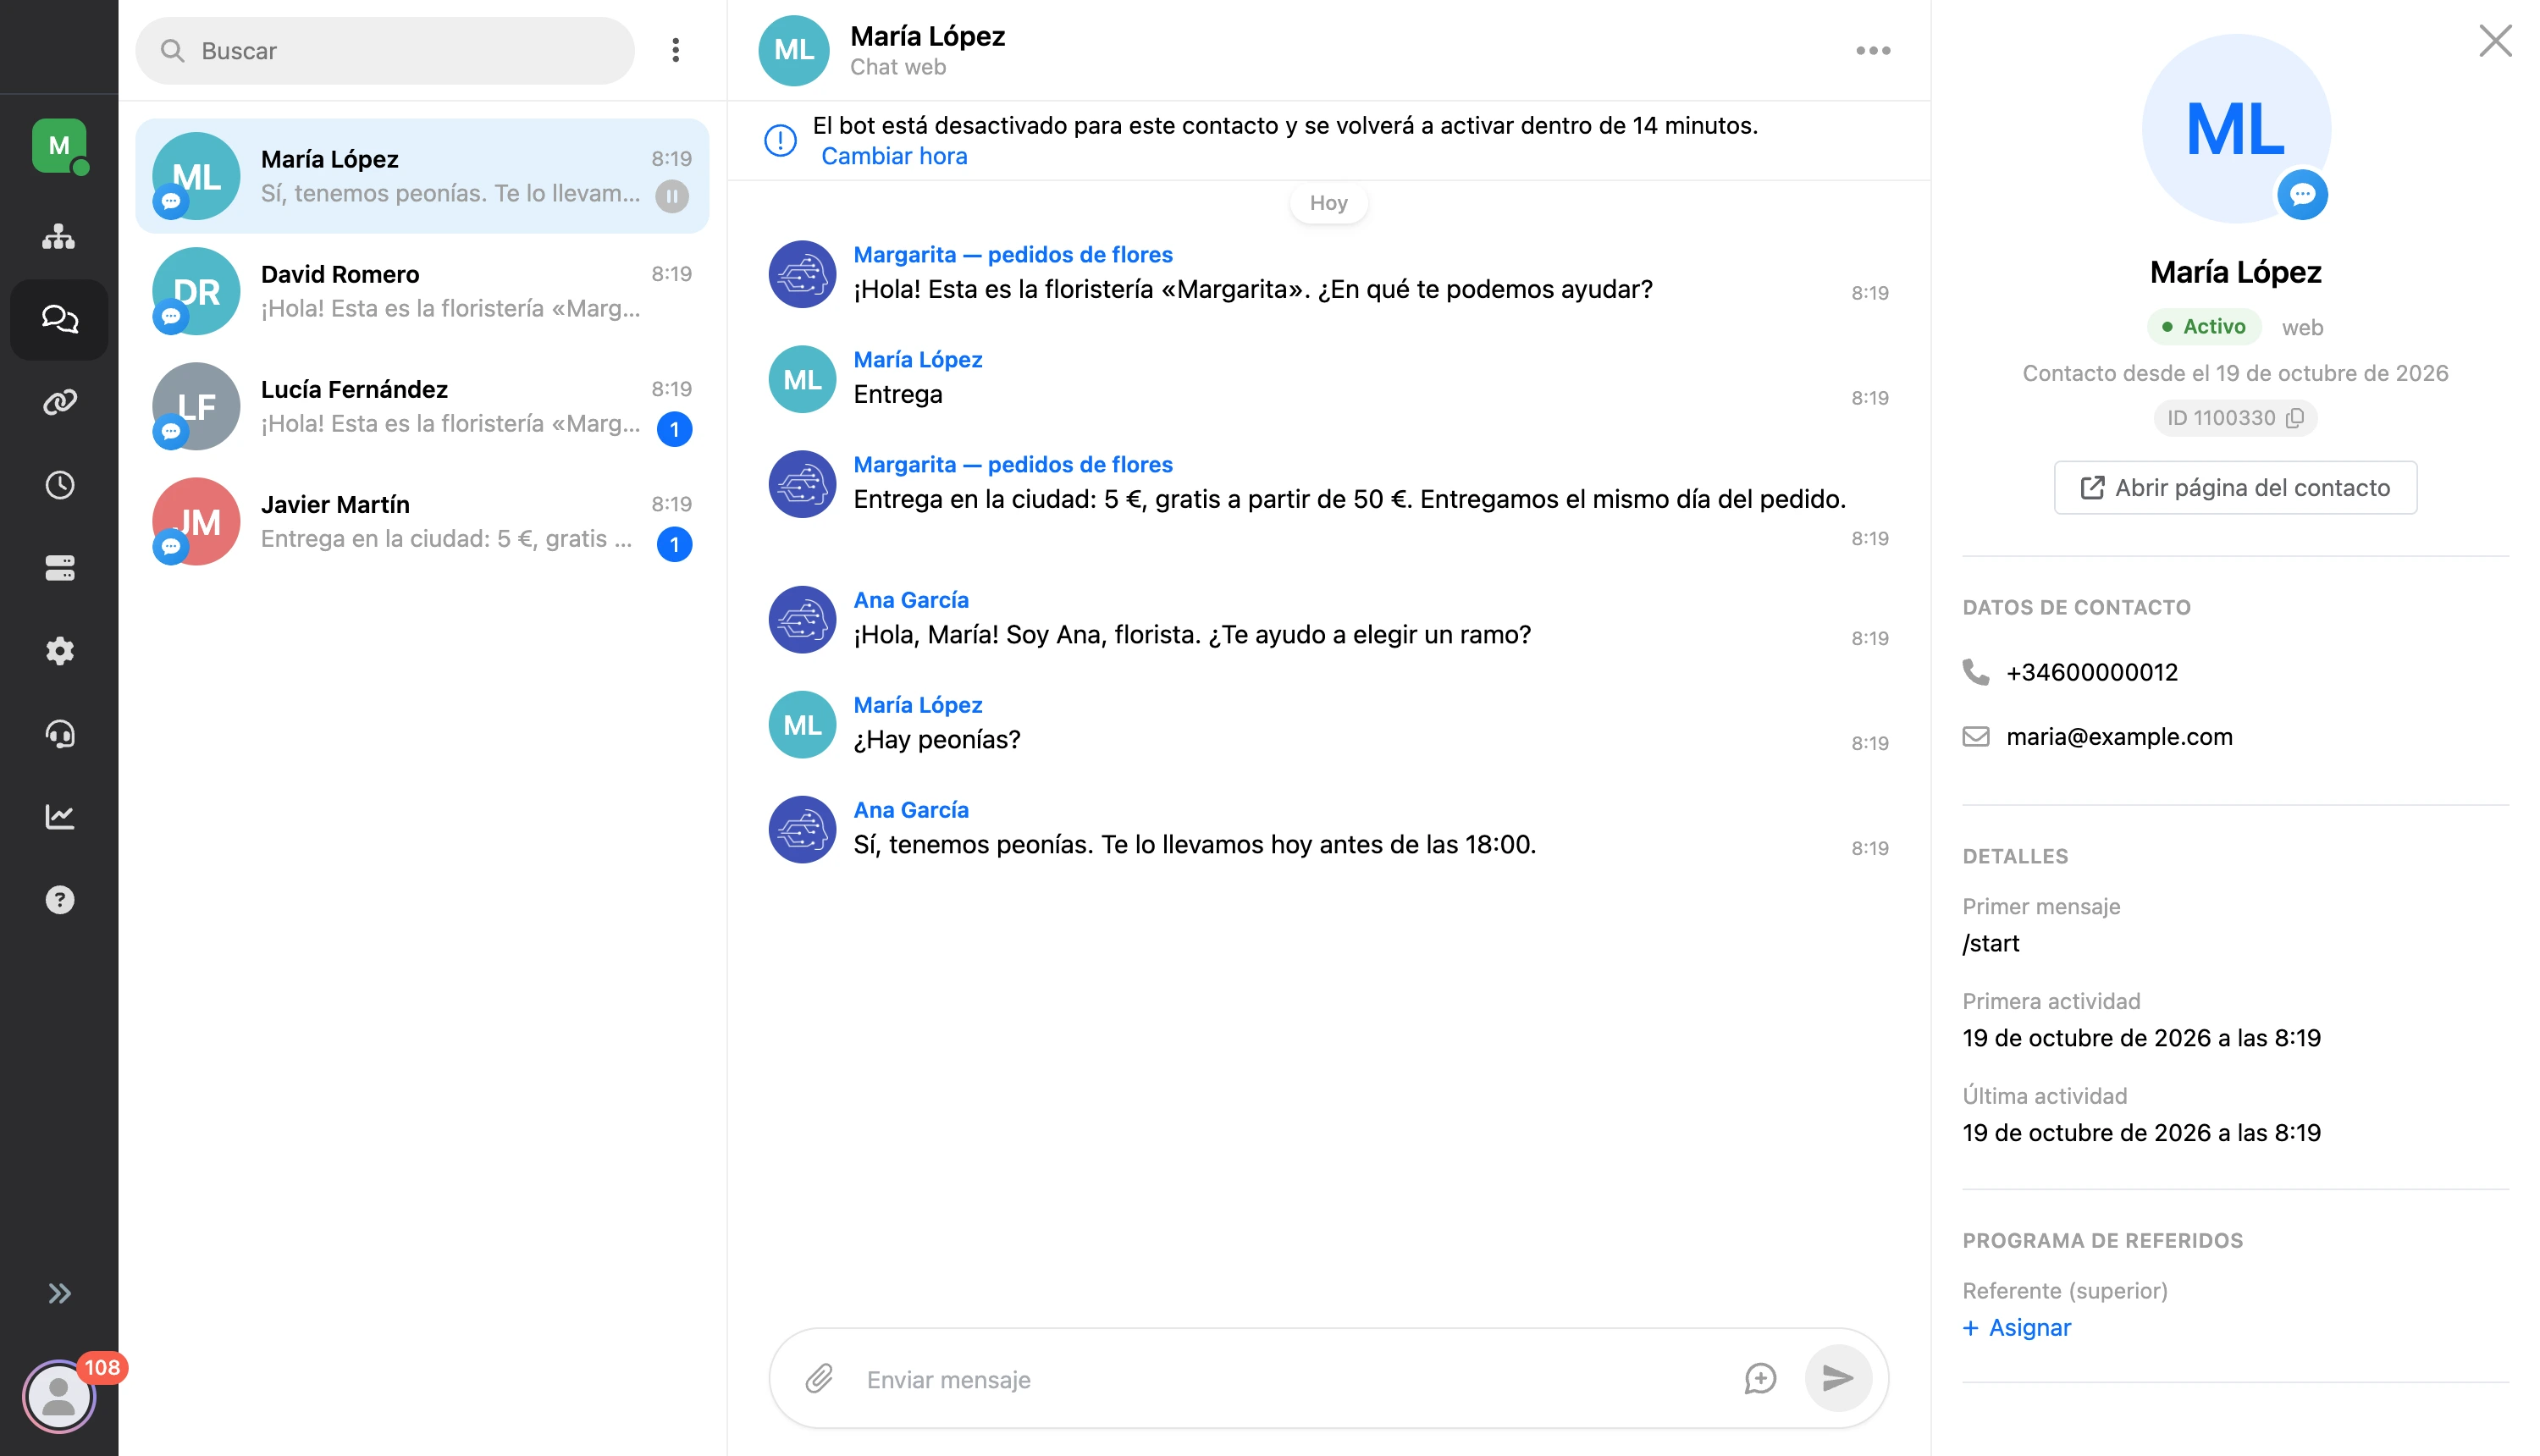Open the green M workspace avatar
Image resolution: width=2540 pixels, height=1456 pixels.
(59, 146)
